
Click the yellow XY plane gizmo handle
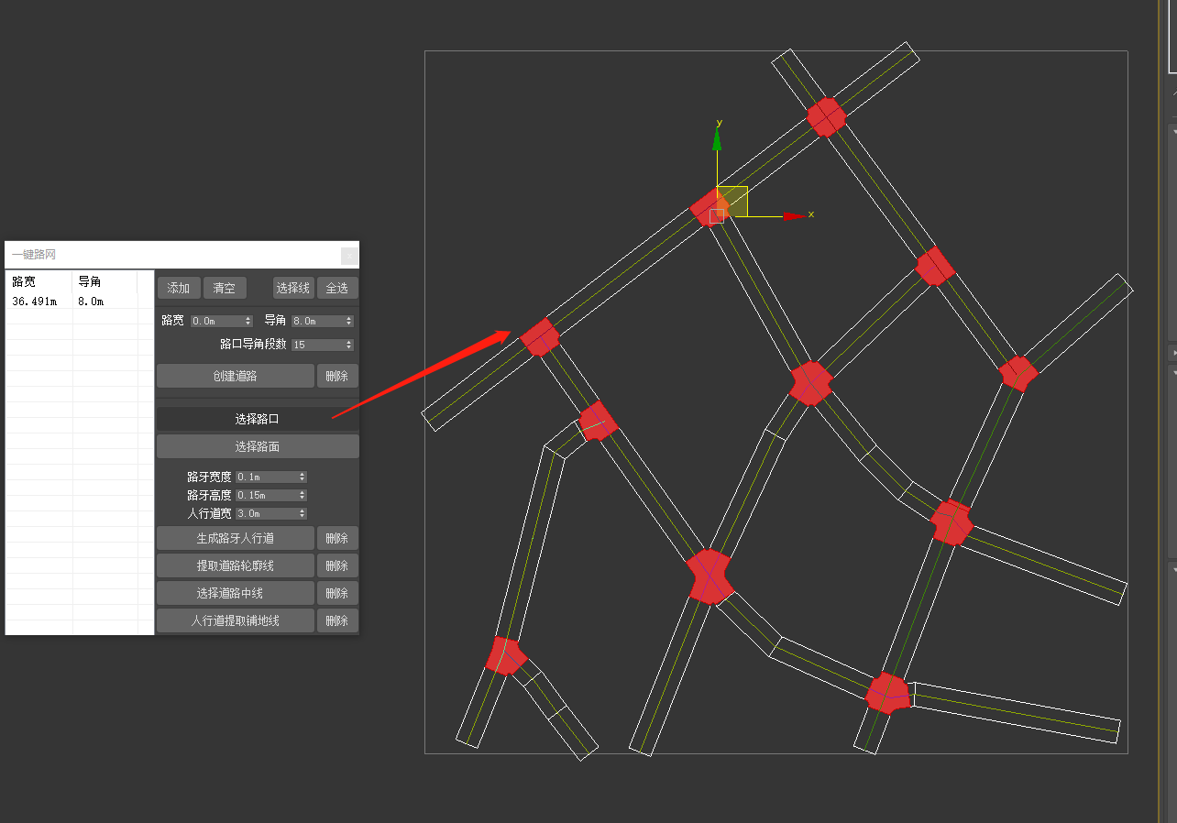pyautogui.click(x=732, y=202)
